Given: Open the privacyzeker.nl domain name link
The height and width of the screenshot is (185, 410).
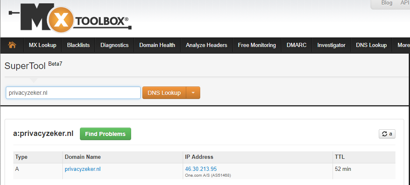Looking at the screenshot, I should pos(83,169).
